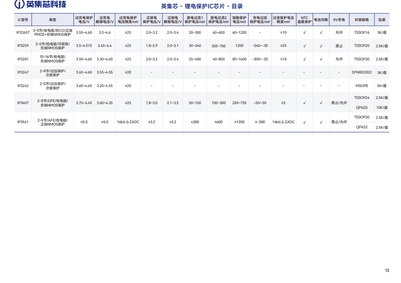Click the -340~-30 charge overcurrent cell

(x=260, y=45)
